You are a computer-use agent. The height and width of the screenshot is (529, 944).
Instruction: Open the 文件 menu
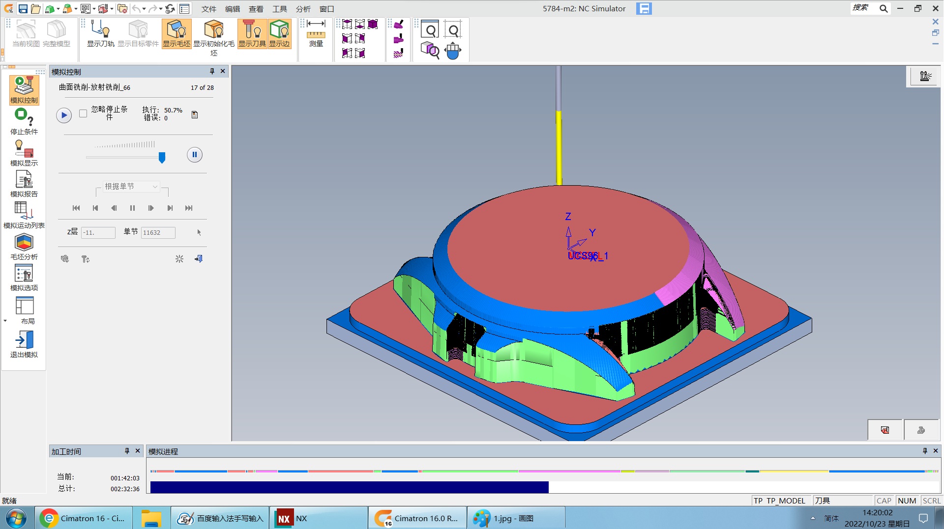(x=209, y=9)
